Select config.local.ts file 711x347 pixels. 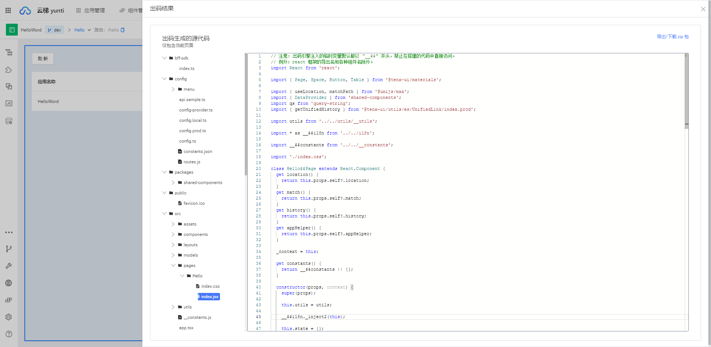point(193,120)
